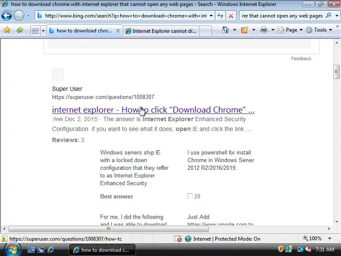The width and height of the screenshot is (341, 256).
Task: Launch Internet Explorer from quick launch
Action: click(51, 250)
